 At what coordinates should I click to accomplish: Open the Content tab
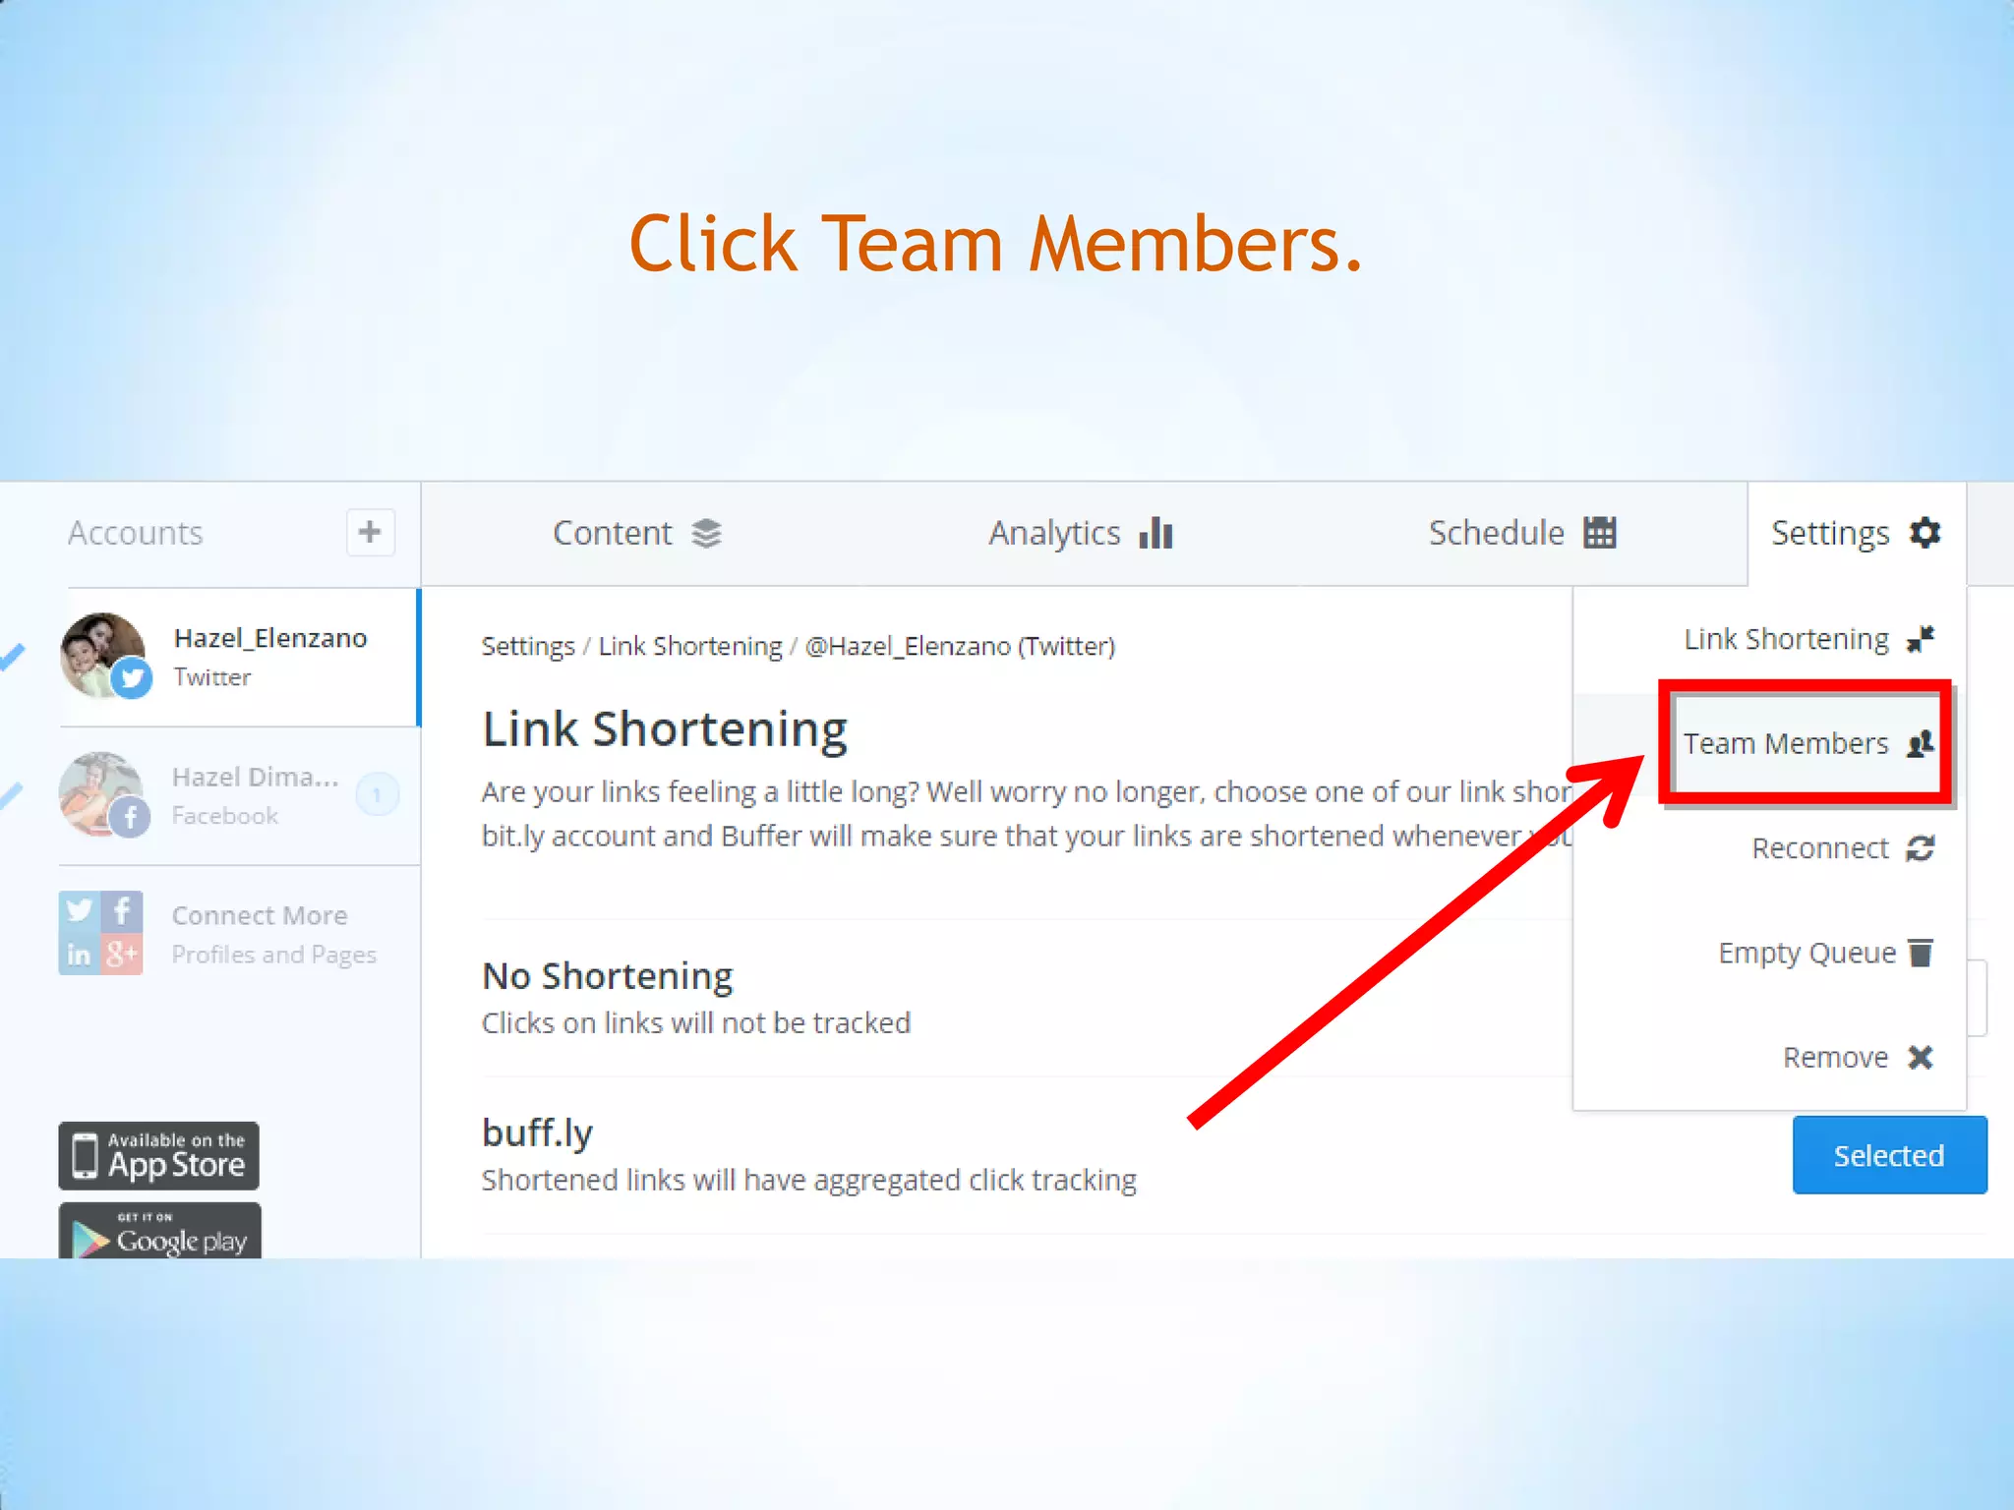[x=637, y=533]
